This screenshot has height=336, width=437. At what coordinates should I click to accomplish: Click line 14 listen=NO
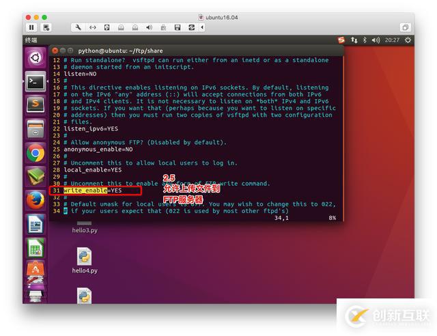80,74
